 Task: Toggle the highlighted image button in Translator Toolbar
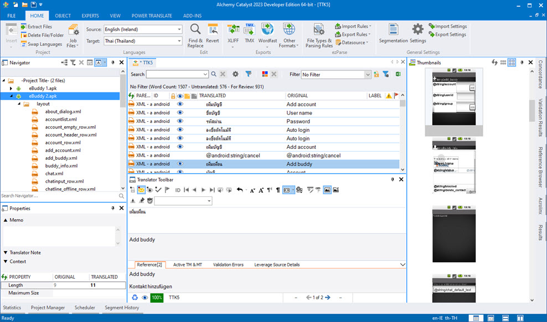coord(327,190)
